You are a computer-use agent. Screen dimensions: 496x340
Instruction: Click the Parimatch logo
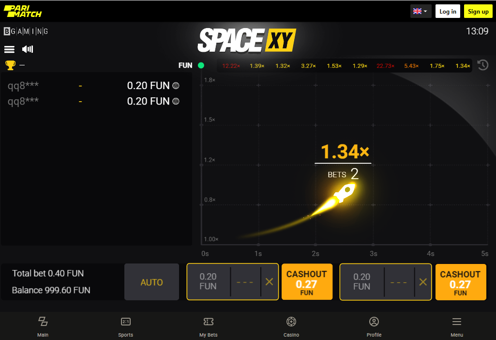(22, 11)
